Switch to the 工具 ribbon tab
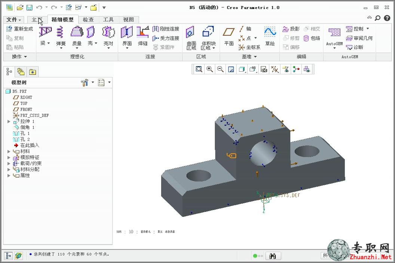Viewport: 395px width, 263px height. 108,20
